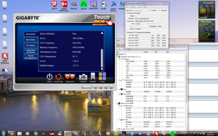The height and width of the screenshot is (136, 218).
Task: Open the CPUID CPU-Z desktop shortcut
Action: (93, 5)
